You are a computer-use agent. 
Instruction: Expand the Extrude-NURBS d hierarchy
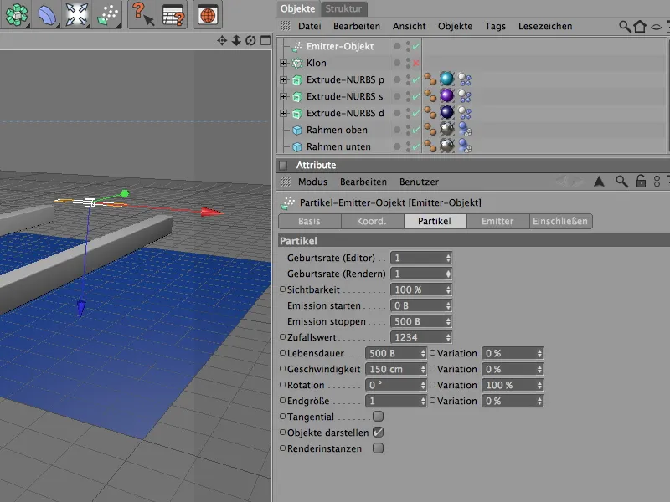point(284,113)
